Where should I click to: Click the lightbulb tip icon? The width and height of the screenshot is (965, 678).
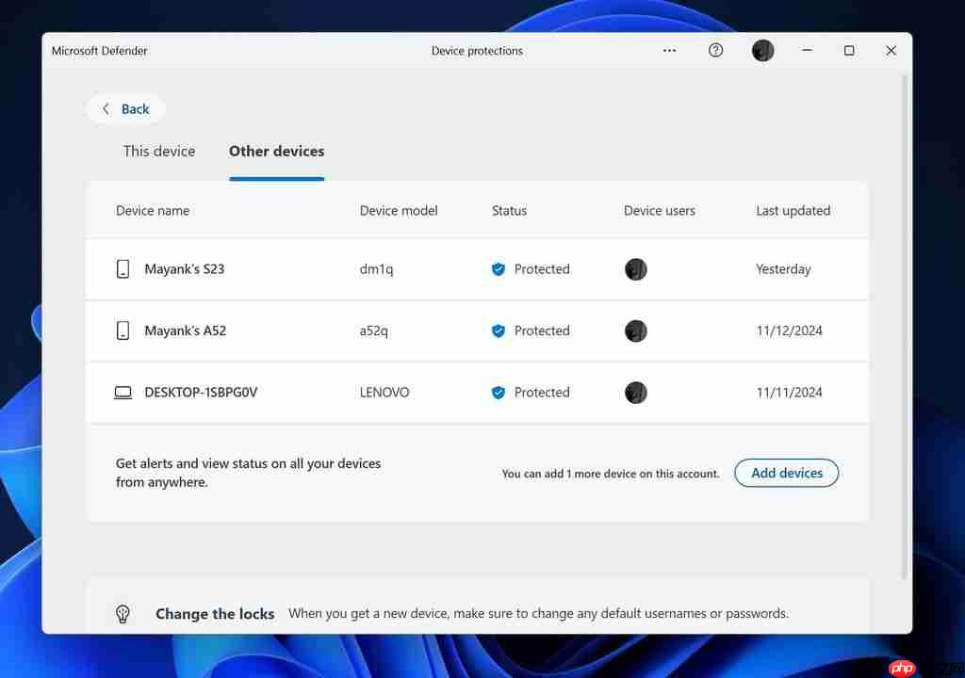123,613
